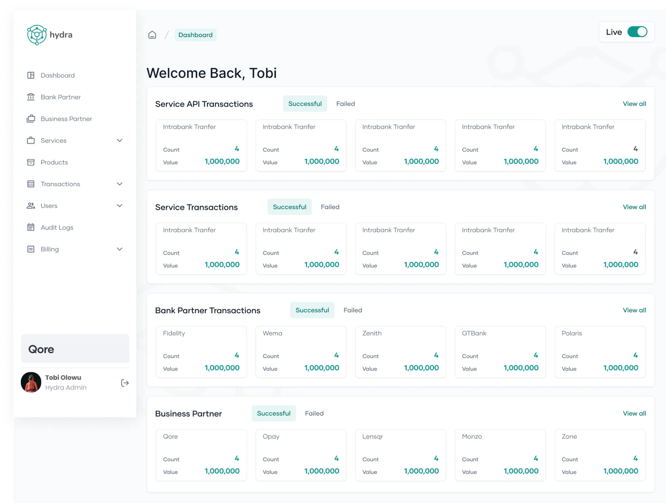Open the Services sidebar icon
666x503 pixels.
31,140
